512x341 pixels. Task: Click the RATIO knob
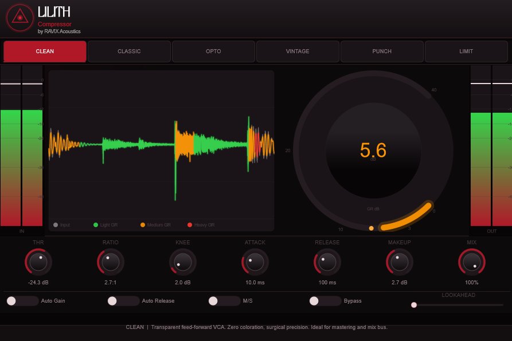110,262
